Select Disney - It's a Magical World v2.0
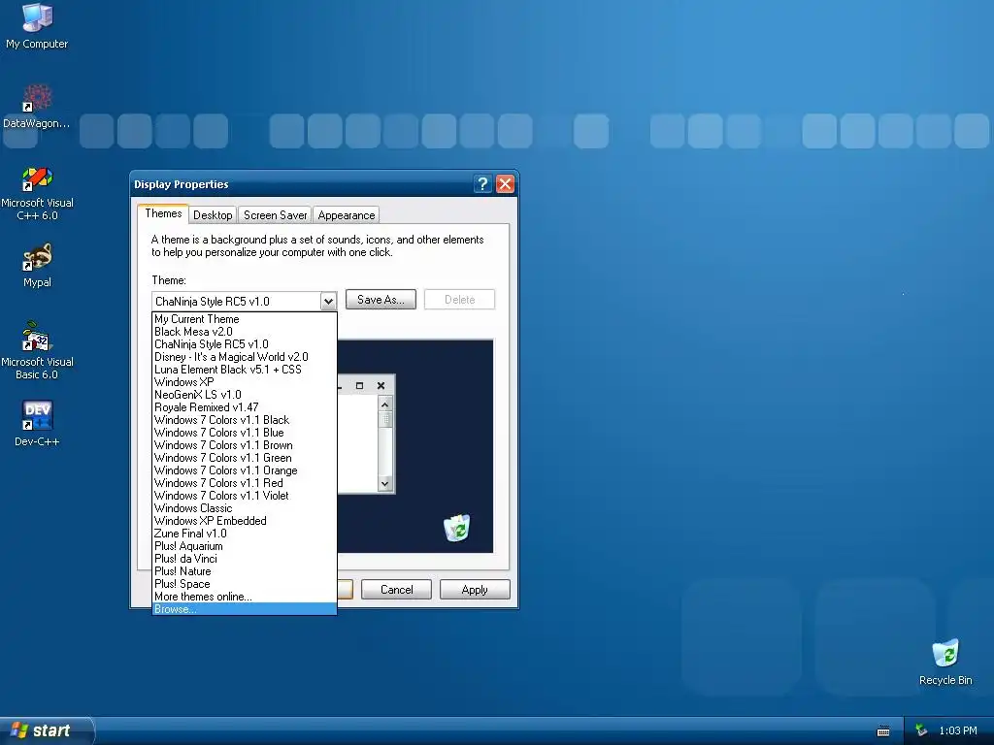 244,357
